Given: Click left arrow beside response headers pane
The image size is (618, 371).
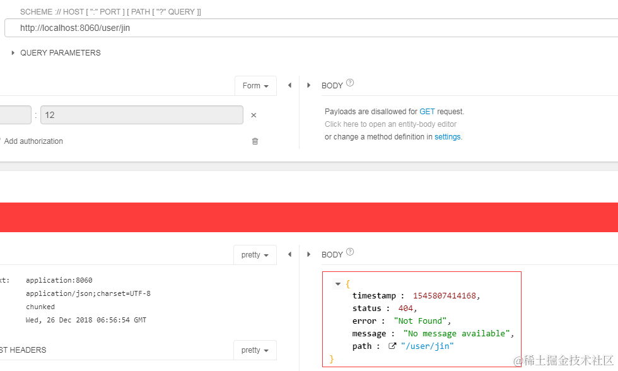Looking at the screenshot, I should [x=289, y=254].
